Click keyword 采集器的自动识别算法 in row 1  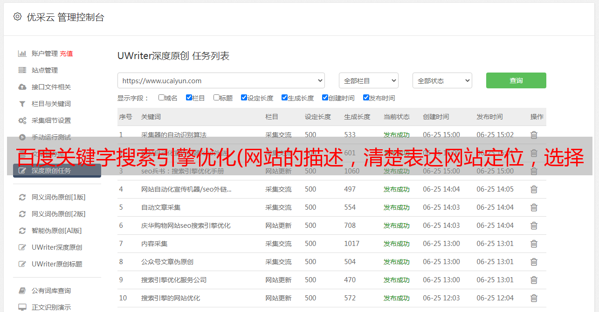[174, 135]
